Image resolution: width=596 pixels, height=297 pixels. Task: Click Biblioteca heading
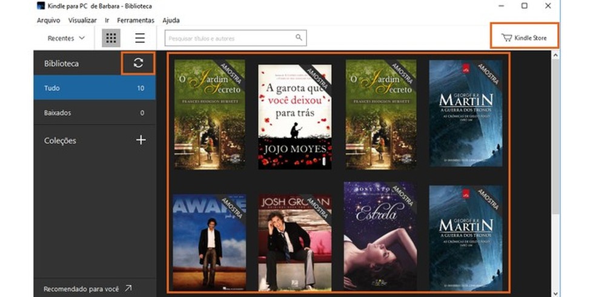[61, 64]
